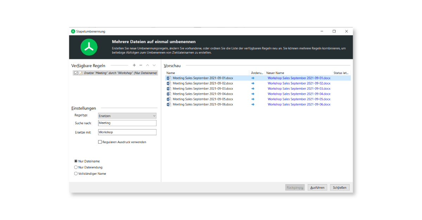
Task: Add a new rename rule with plus icon
Action: point(134,65)
